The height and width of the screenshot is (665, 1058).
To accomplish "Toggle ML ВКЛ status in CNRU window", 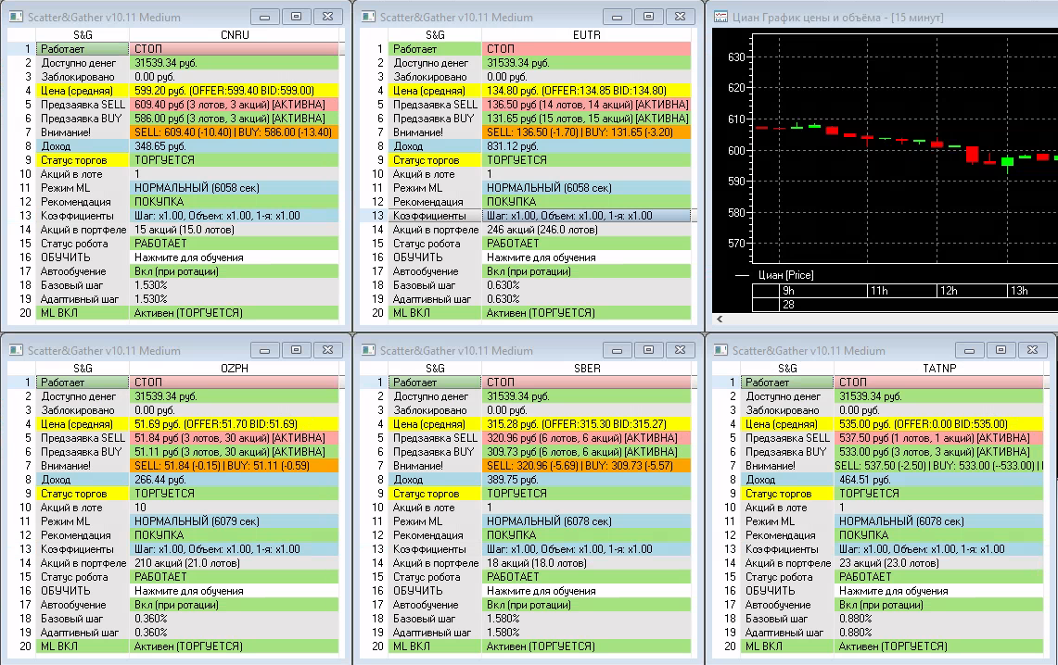I will click(234, 313).
